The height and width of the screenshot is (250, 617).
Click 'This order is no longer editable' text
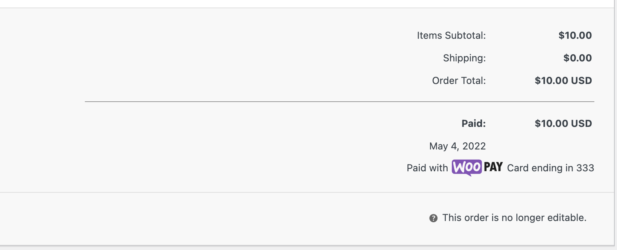pos(514,218)
